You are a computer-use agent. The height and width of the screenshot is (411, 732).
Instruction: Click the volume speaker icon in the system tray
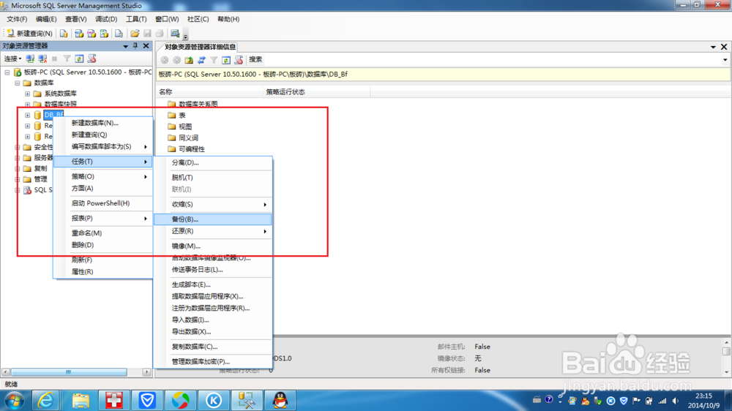(676, 401)
